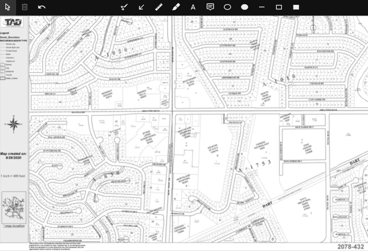Select the text 'A' tool

click(x=193, y=7)
